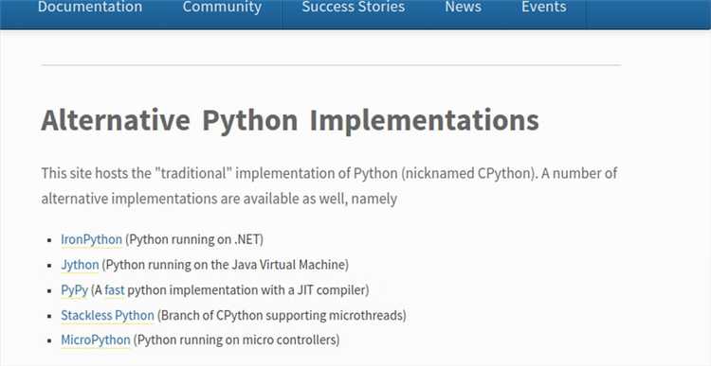This screenshot has width=711, height=366.
Task: Open the Documentation menu item
Action: point(90,8)
